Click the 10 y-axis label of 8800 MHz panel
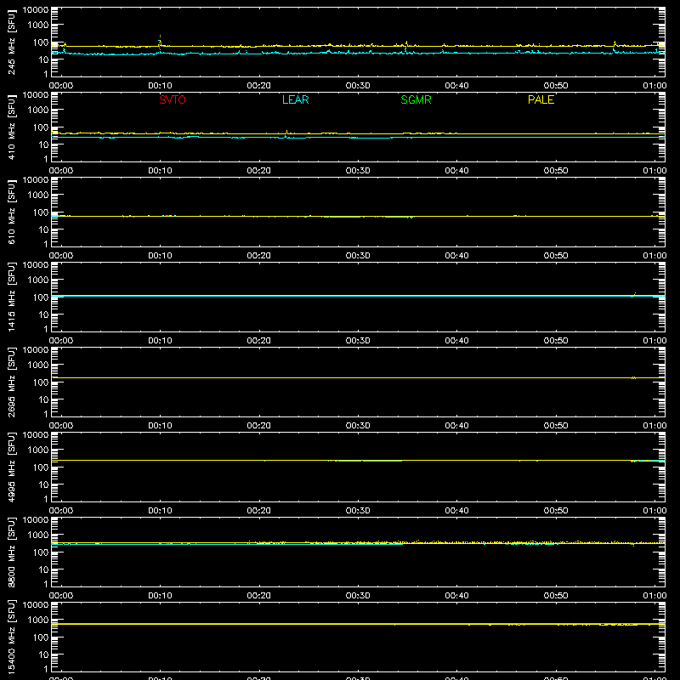Image resolution: width=680 pixels, height=680 pixels. (43, 569)
